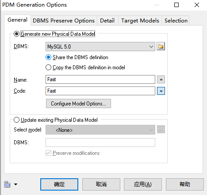
Task: Switch to the General tab
Action: (x=17, y=20)
